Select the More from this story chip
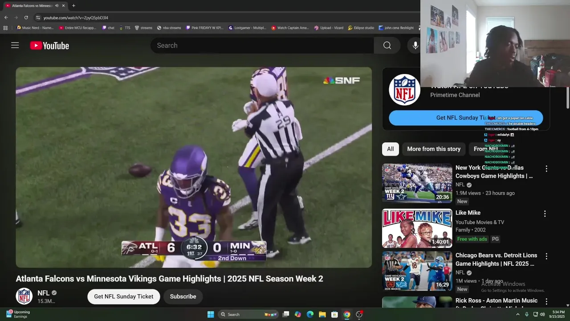Viewport: 570px width, 321px height. [434, 149]
